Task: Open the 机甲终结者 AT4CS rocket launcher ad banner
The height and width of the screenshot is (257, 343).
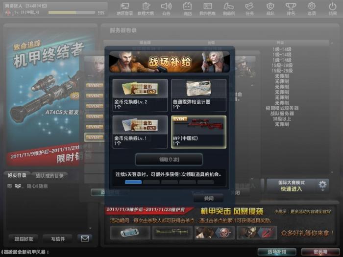Action: tap(44, 100)
